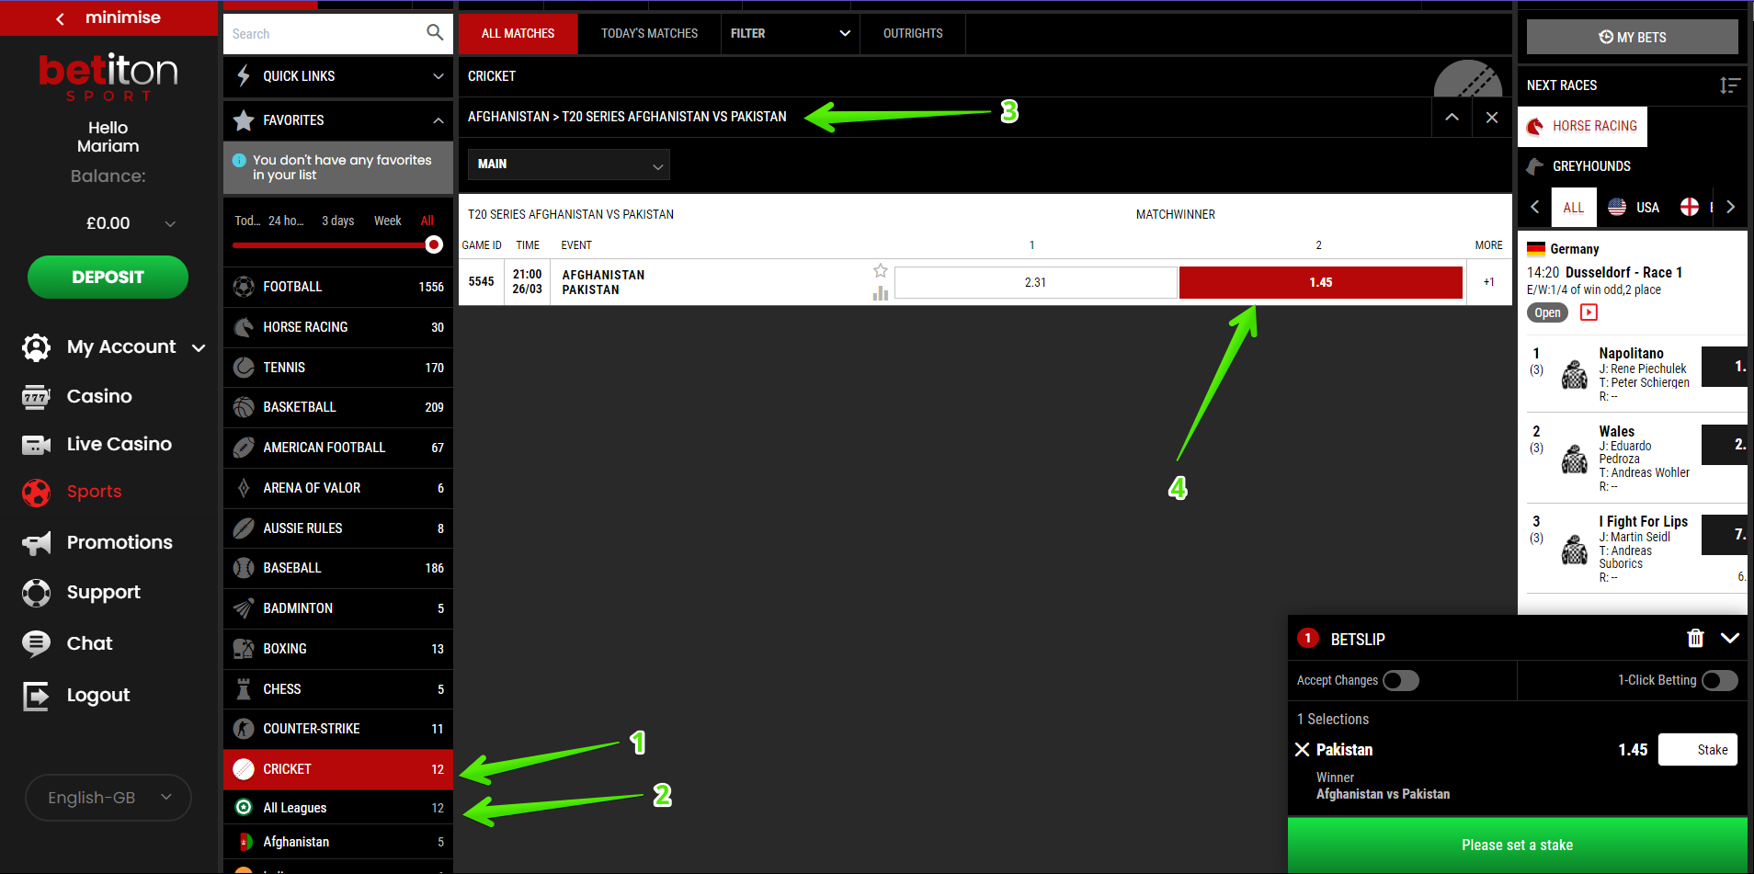Open Football sport icon
The image size is (1754, 874).
tap(244, 287)
